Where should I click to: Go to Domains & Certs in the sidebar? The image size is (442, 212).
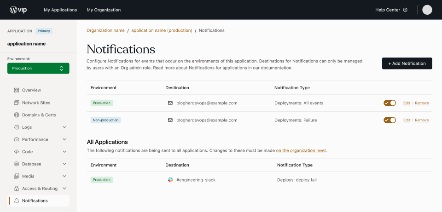point(38,115)
